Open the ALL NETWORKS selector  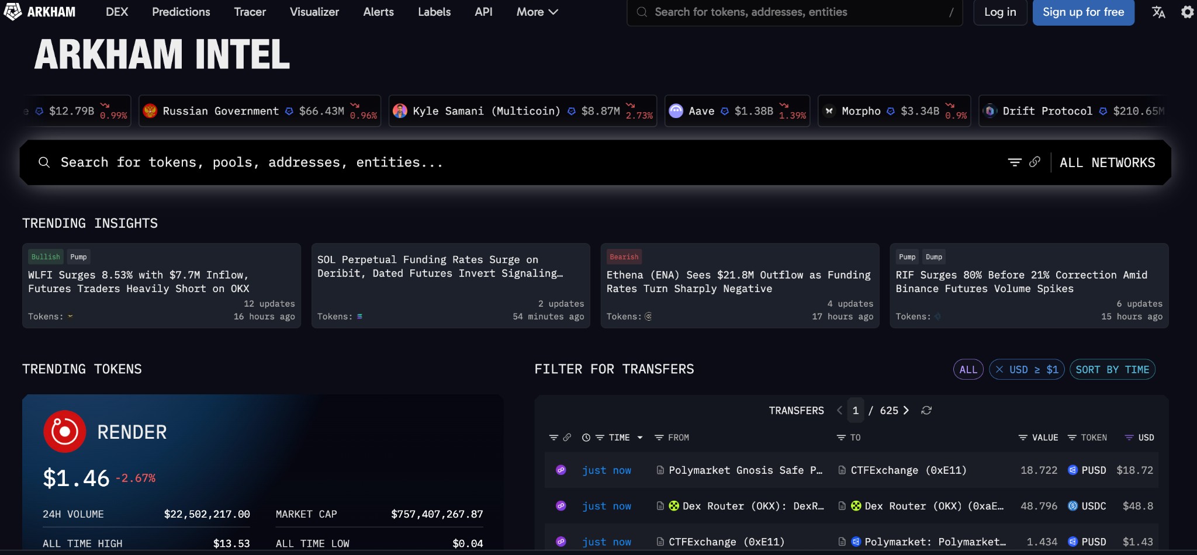coord(1108,162)
